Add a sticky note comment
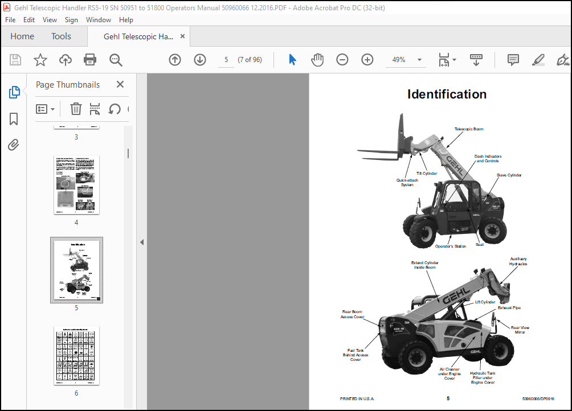The height and width of the screenshot is (411, 572). click(x=513, y=60)
